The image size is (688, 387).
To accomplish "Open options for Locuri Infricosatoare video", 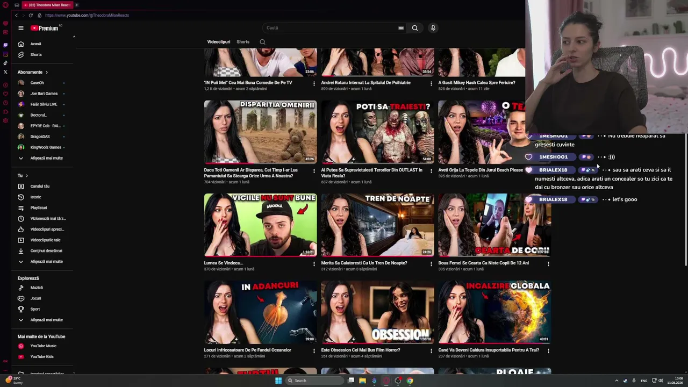I will [x=314, y=351].
